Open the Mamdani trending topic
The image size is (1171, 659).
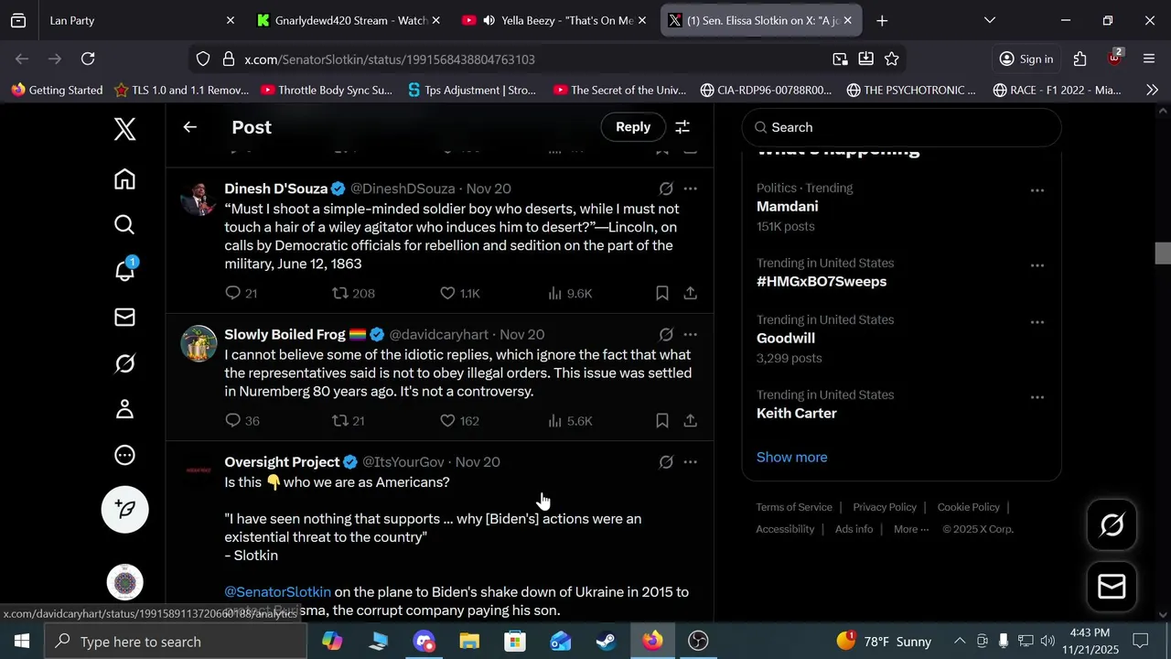pyautogui.click(x=788, y=207)
